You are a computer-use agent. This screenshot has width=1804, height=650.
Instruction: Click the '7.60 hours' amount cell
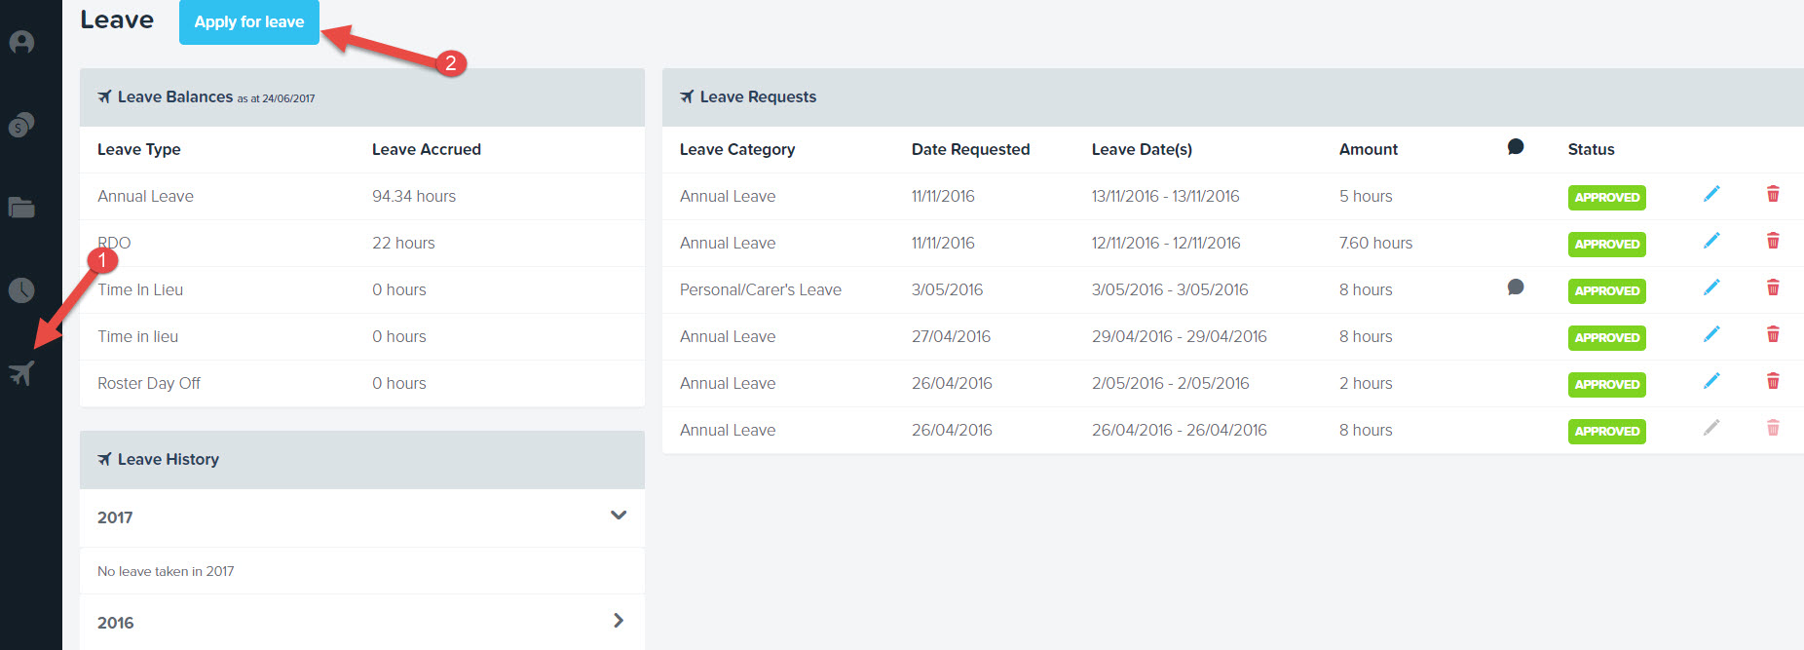point(1375,243)
